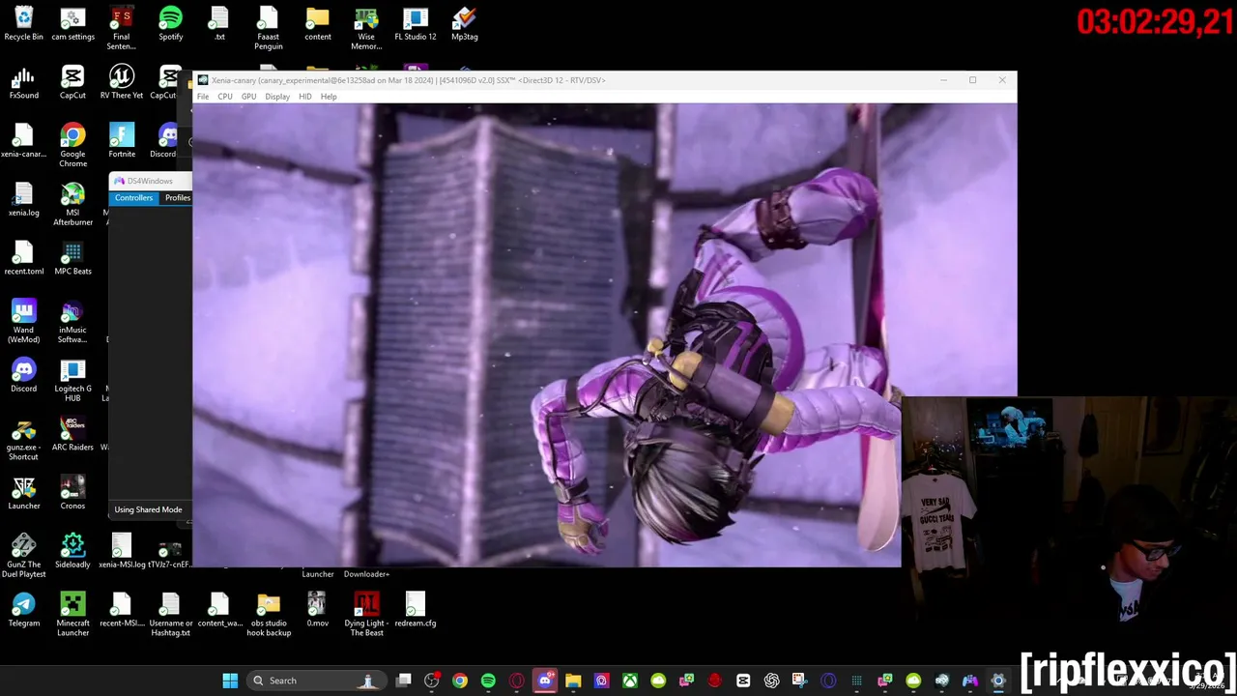The height and width of the screenshot is (696, 1237).
Task: Open Spotify from the taskbar
Action: 488,681
